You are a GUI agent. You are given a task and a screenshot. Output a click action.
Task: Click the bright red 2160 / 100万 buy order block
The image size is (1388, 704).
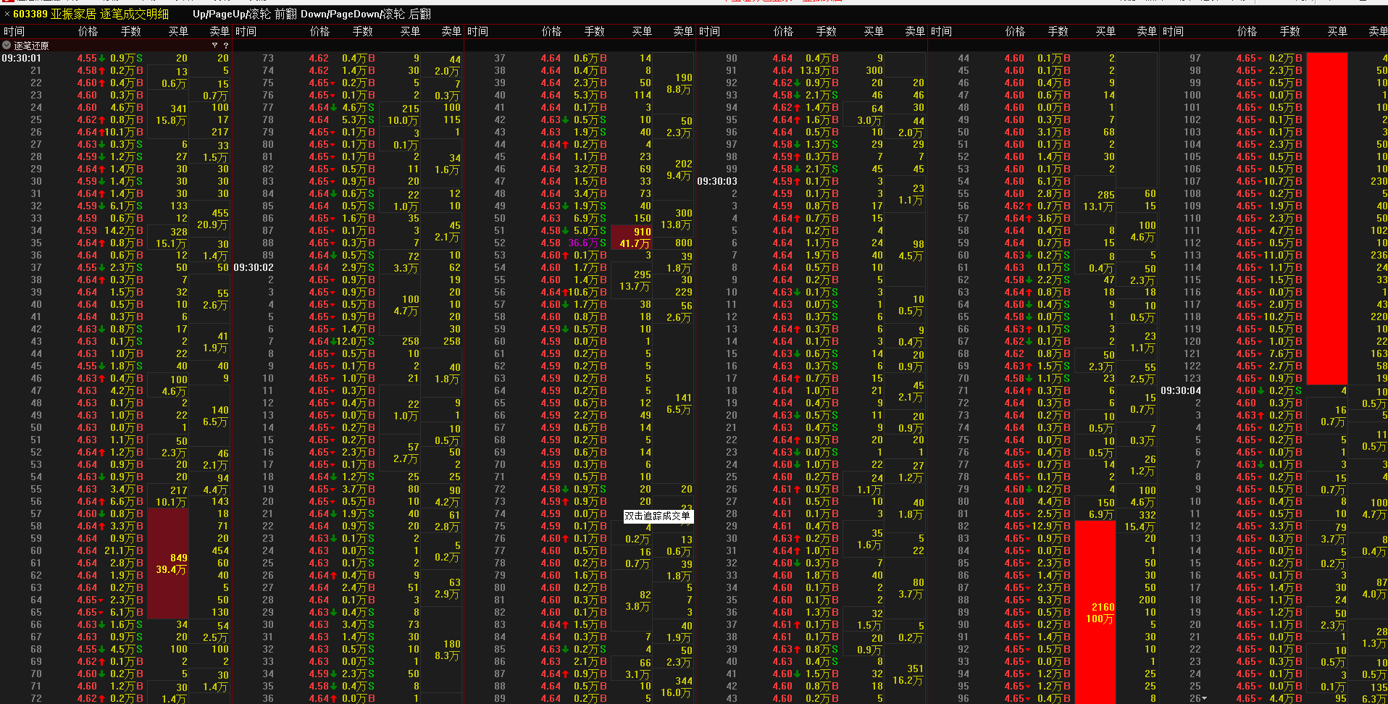(1095, 613)
